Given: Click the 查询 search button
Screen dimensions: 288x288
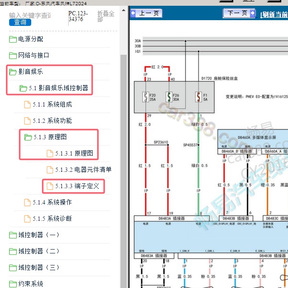Looking at the screenshot, I should tap(20, 22).
